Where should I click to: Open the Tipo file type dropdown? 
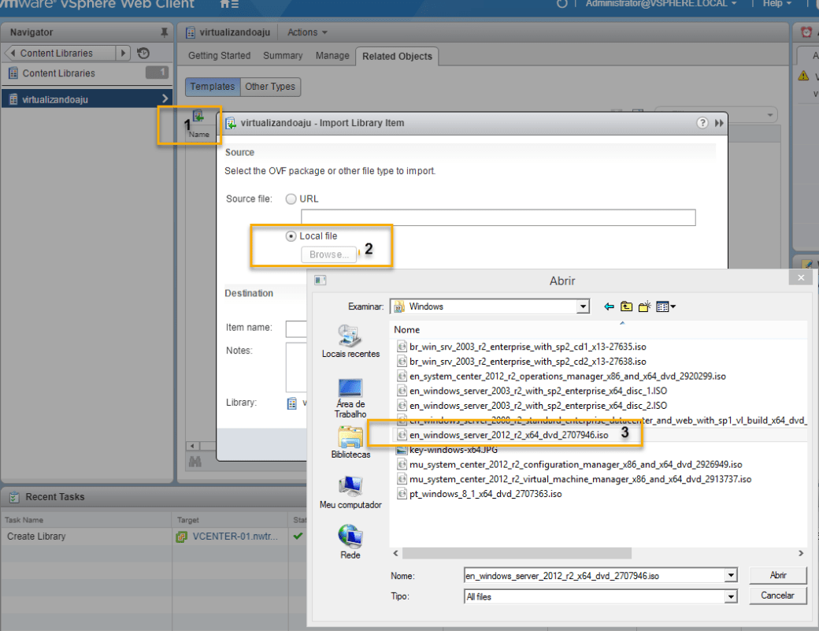731,597
